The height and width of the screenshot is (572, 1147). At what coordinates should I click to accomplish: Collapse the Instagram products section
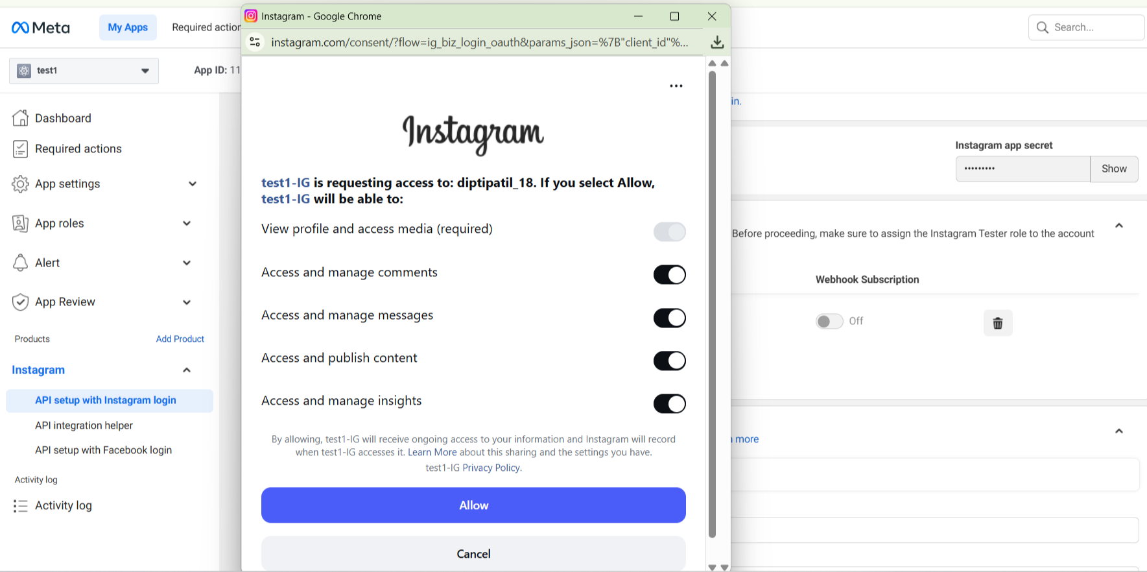pyautogui.click(x=187, y=370)
